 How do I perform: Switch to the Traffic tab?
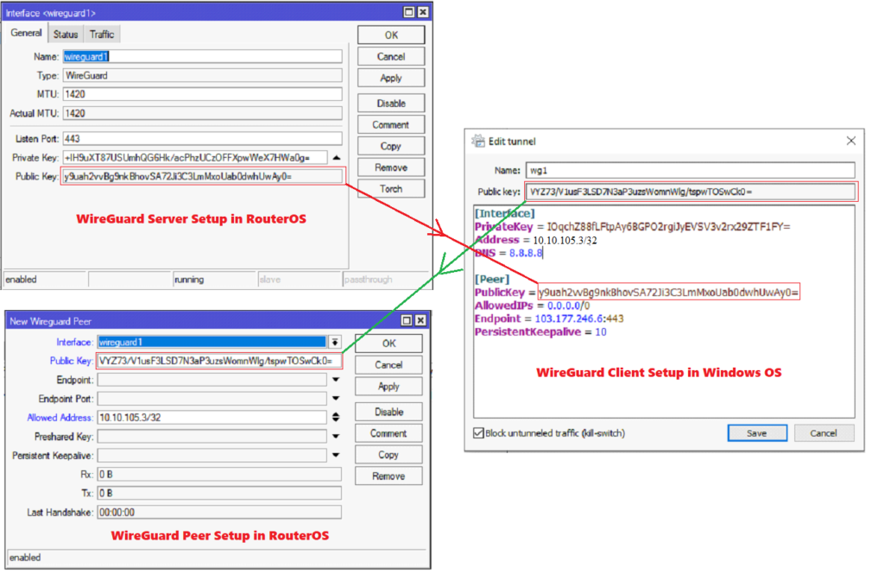[x=101, y=34]
